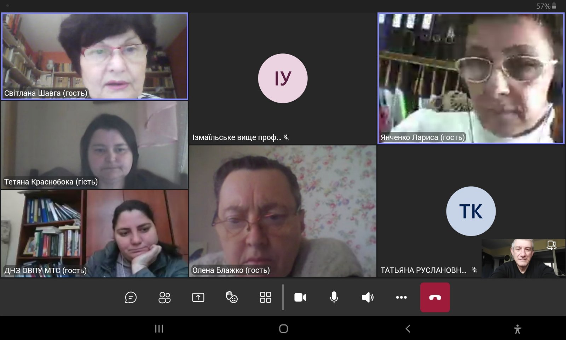Tap the Android home button
The image size is (566, 340).
(x=283, y=329)
